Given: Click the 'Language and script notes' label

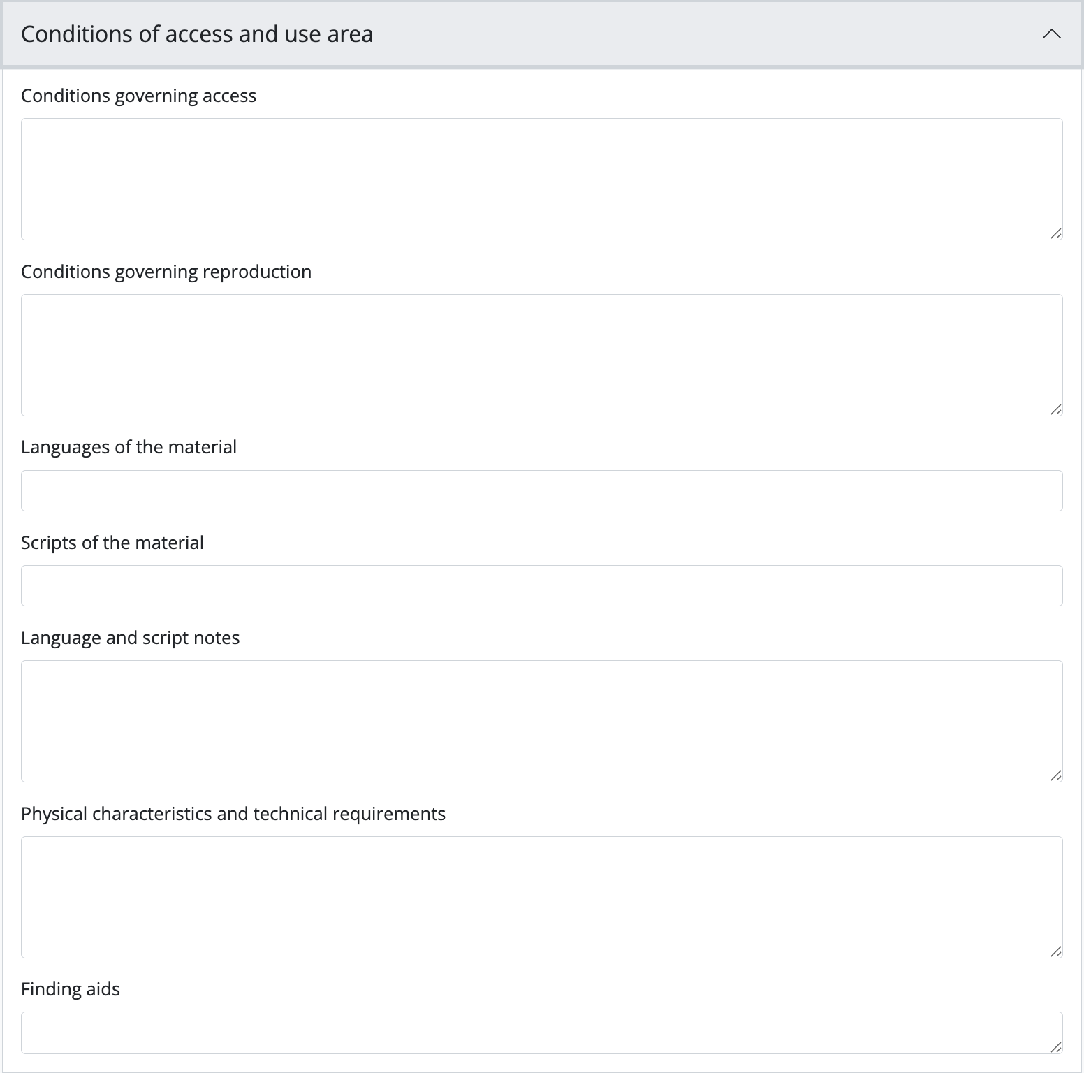Looking at the screenshot, I should pos(130,638).
